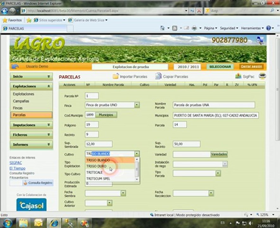Select TRITICUM SPEL from the crop list
The width and height of the screenshot is (280, 228).
point(110,179)
